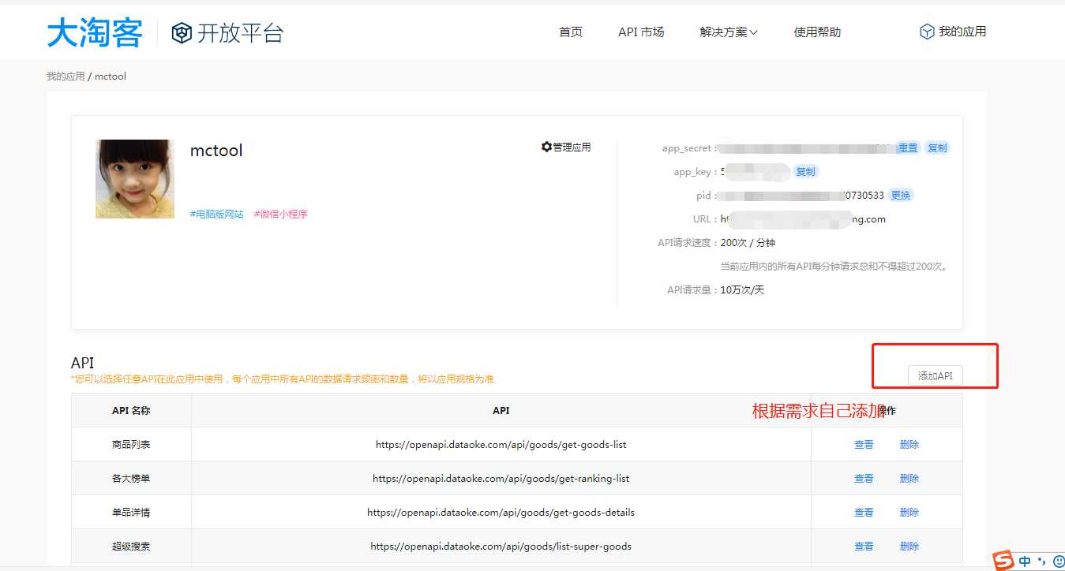Click 更换 next to pid

[x=900, y=195]
